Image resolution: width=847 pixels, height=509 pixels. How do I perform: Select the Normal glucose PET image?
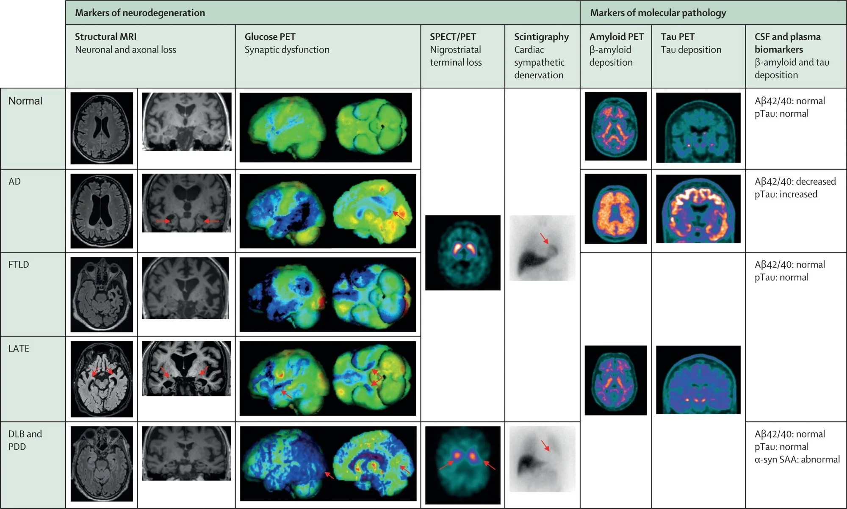coord(325,127)
